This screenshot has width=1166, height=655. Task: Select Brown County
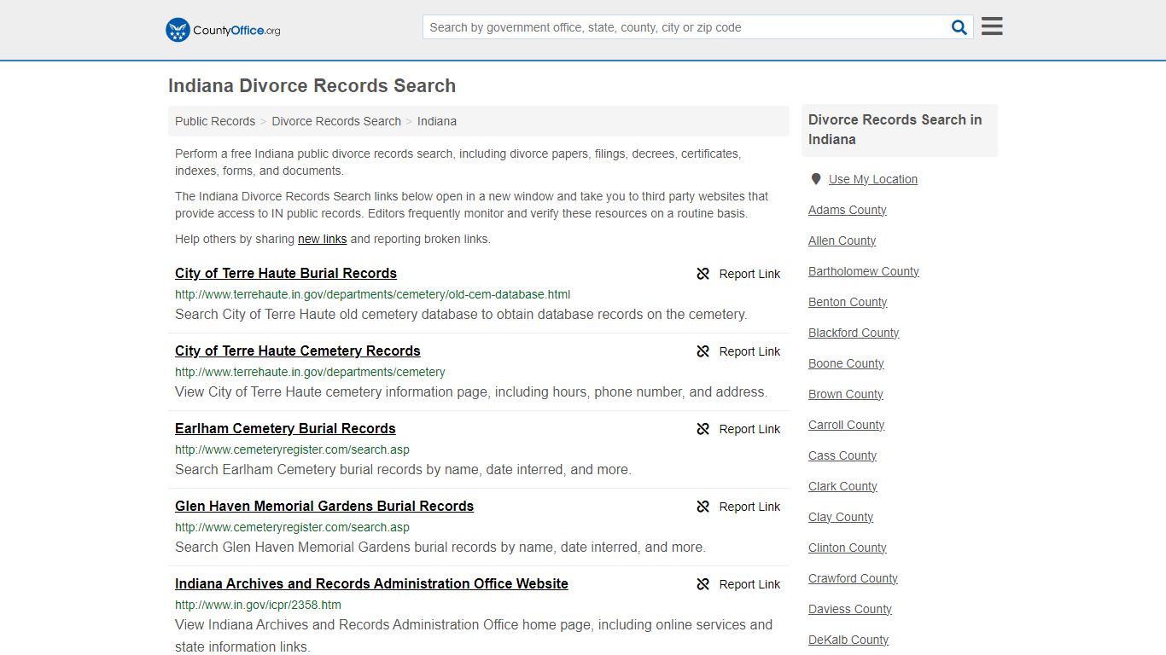point(845,394)
